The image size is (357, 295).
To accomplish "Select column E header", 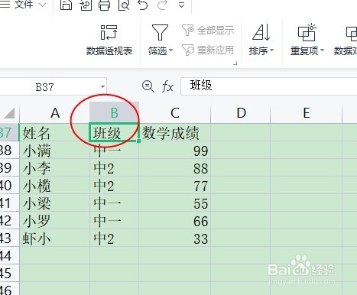I will (x=307, y=113).
